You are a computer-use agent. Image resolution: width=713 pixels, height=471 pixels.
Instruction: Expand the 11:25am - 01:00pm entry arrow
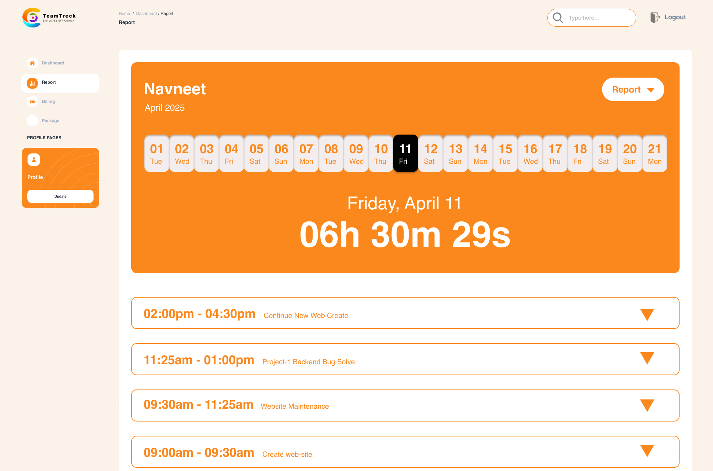tap(647, 358)
